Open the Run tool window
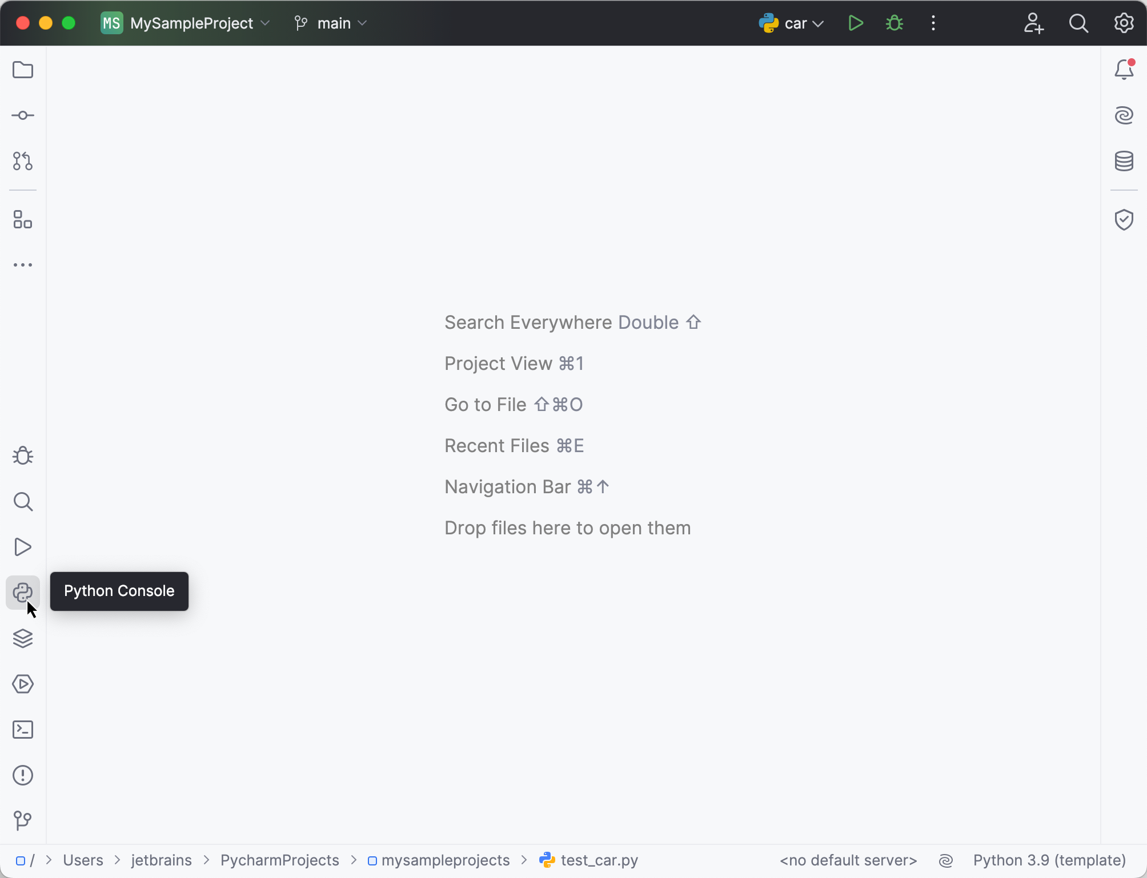Screen dimensions: 1147x878 23,546
